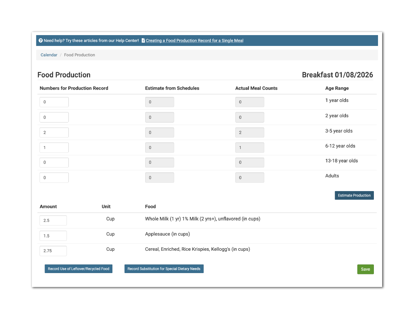The width and height of the screenshot is (414, 319).
Task: Click the Adults production number field
Action: coord(54,178)
